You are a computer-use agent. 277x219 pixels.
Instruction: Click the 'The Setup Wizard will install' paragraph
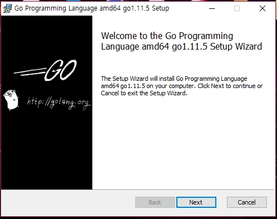[182, 86]
